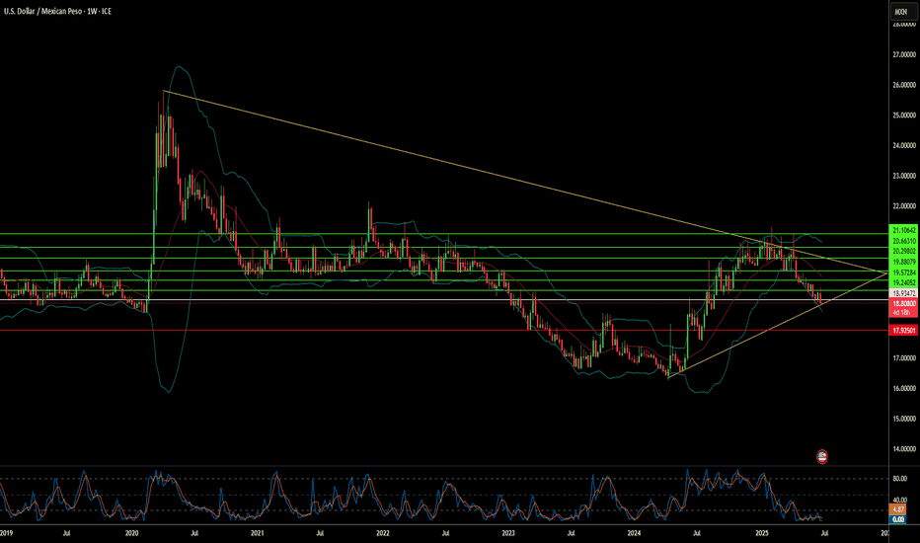Click the 25.00000 price axis tick
920x543 pixels.
(904, 116)
